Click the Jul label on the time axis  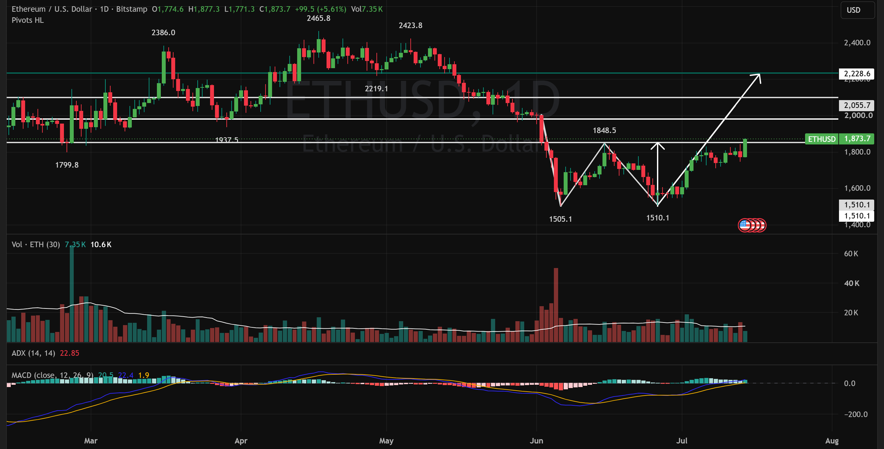tap(682, 441)
